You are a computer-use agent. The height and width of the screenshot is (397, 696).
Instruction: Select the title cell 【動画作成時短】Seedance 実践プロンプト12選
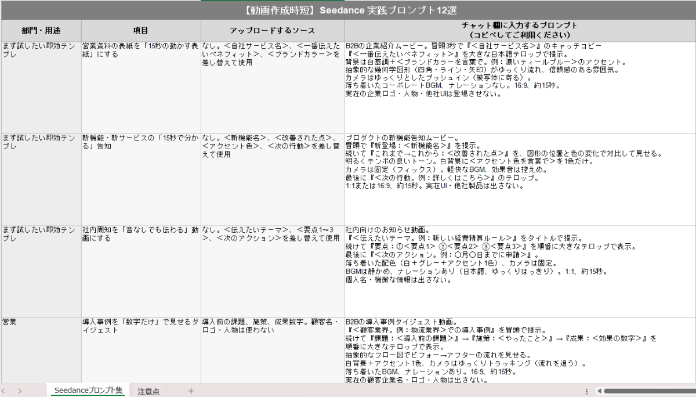coord(348,10)
